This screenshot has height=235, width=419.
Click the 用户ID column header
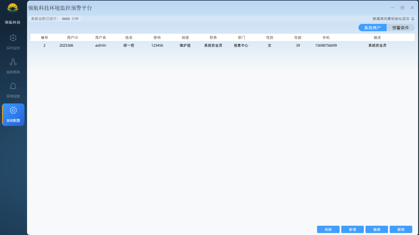(x=73, y=37)
